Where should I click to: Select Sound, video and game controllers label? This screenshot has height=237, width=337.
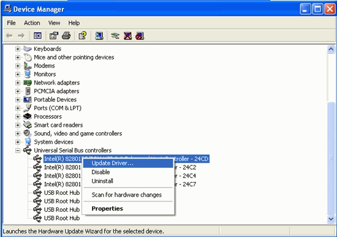coord(78,134)
